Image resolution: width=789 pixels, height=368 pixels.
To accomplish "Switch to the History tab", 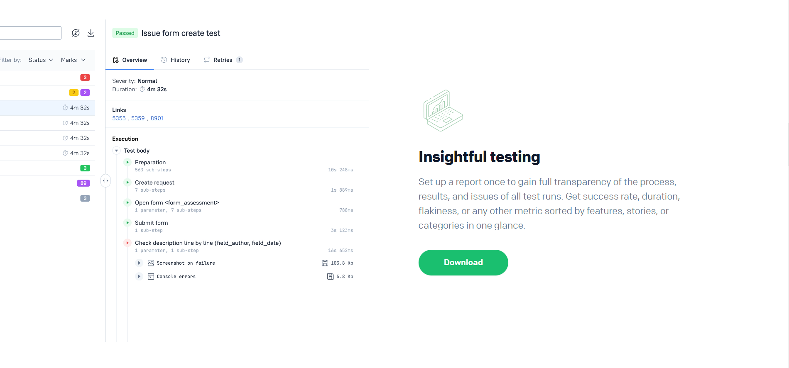I will [175, 60].
